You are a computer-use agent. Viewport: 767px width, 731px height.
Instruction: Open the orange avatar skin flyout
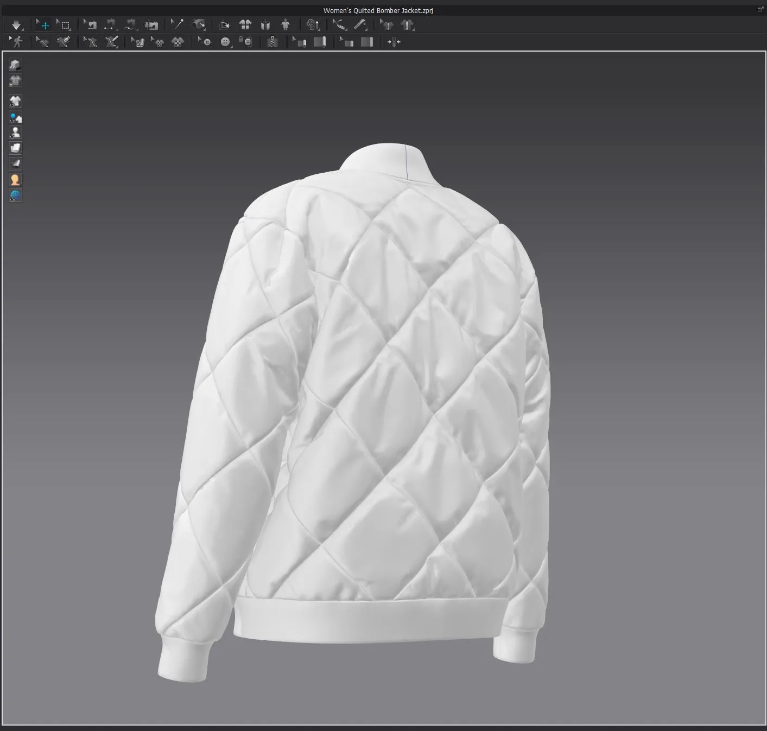click(x=15, y=180)
